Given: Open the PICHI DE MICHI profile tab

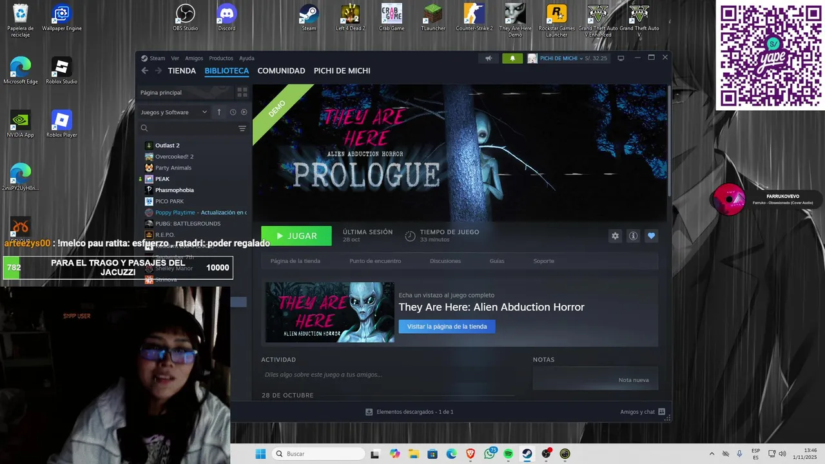Looking at the screenshot, I should pos(342,71).
